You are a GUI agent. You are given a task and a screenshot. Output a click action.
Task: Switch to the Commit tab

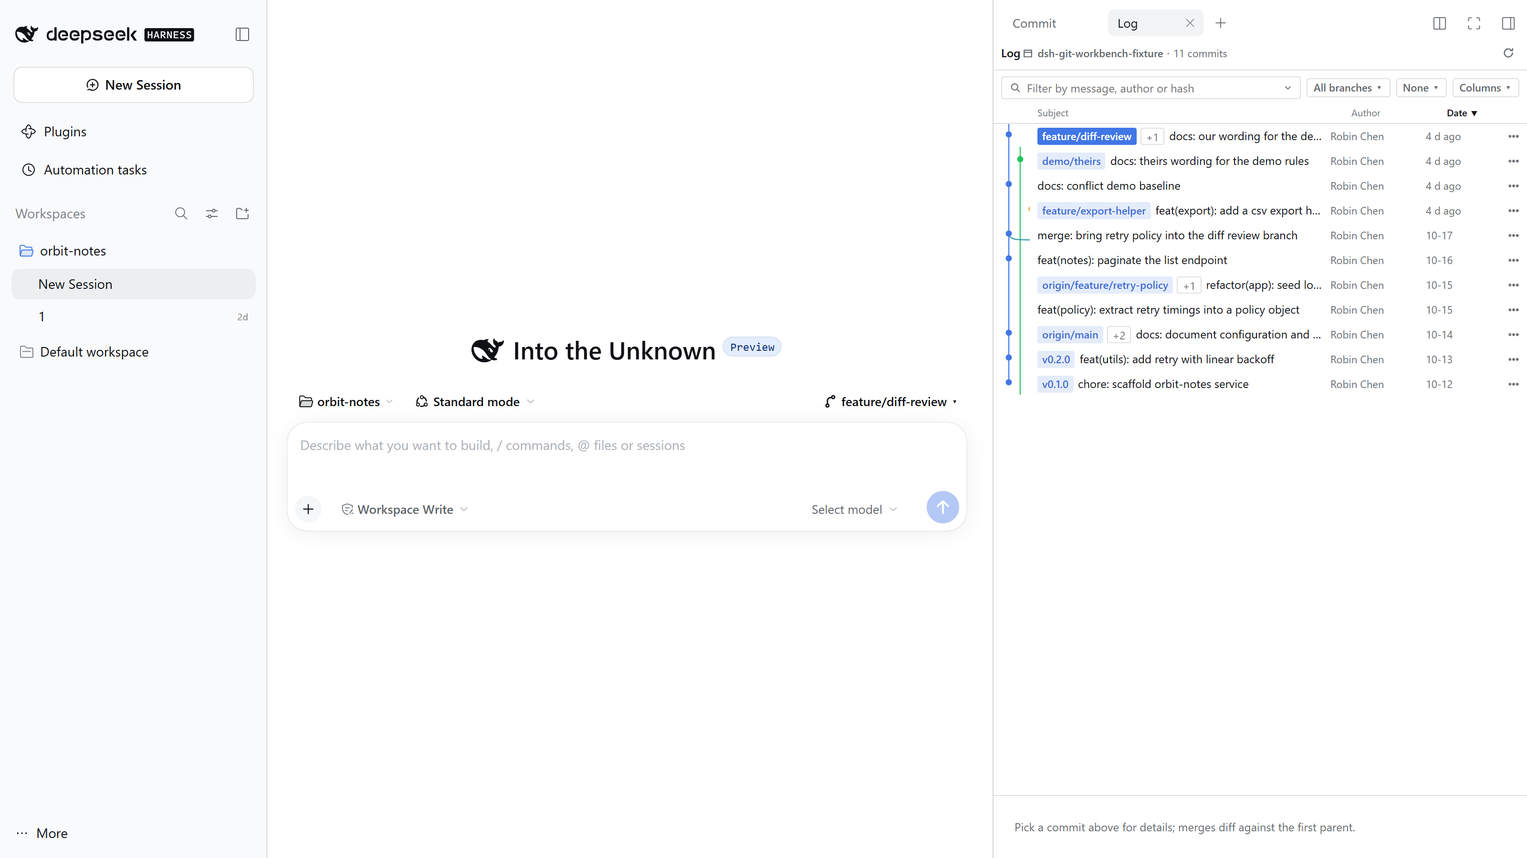(1035, 23)
